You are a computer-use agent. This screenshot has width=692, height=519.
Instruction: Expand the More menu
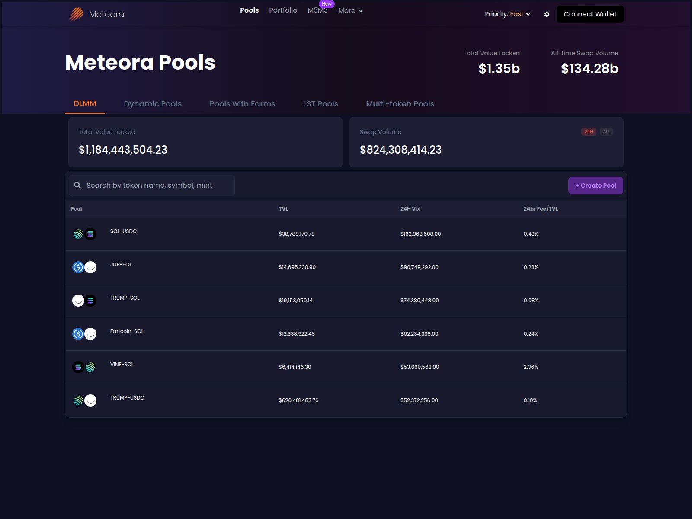point(350,10)
